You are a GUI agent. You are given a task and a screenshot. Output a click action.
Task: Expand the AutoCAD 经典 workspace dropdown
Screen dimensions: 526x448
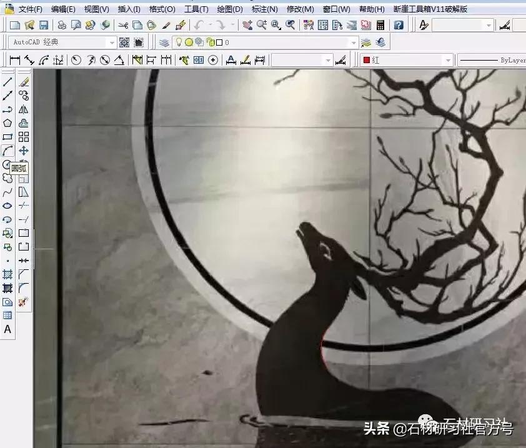[114, 43]
